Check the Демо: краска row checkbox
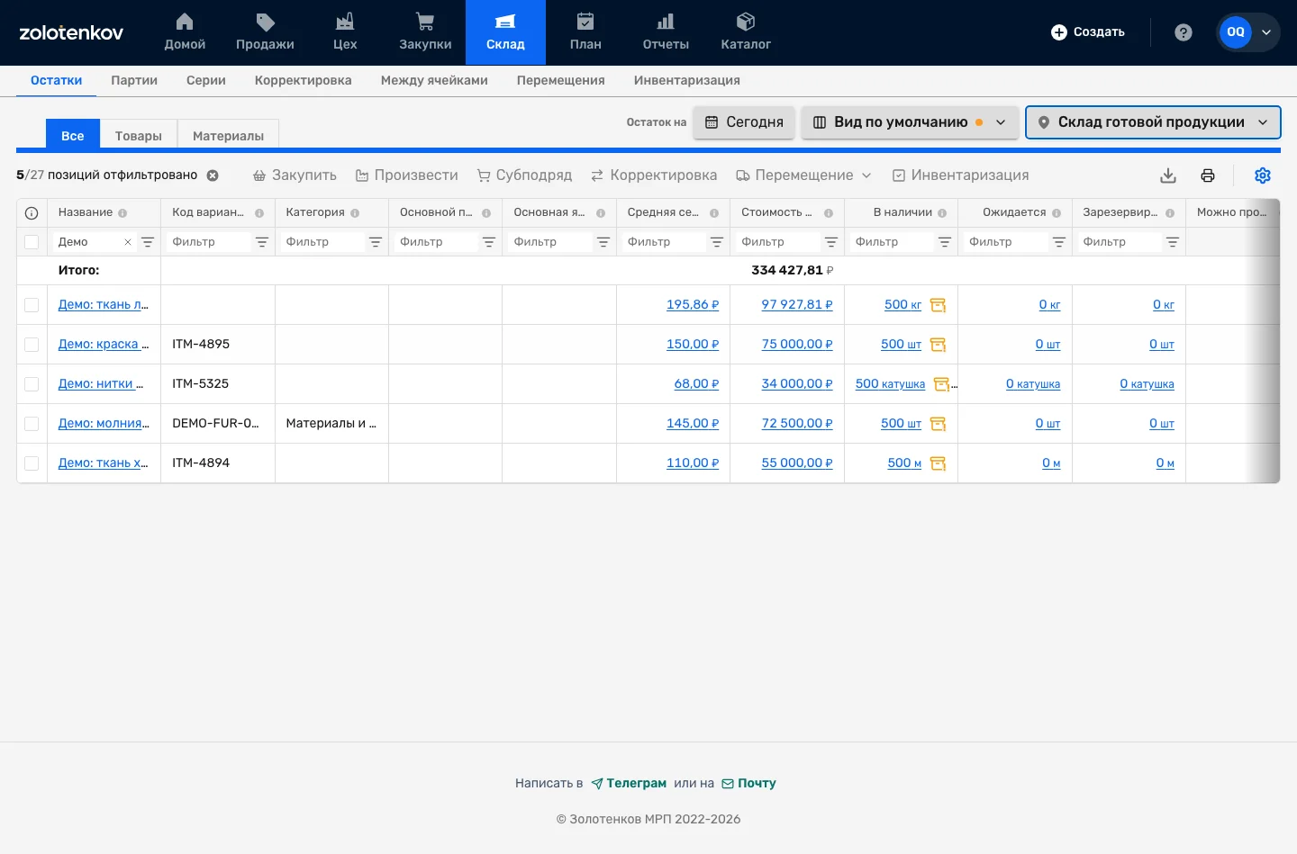This screenshot has height=854, width=1297. click(32, 345)
